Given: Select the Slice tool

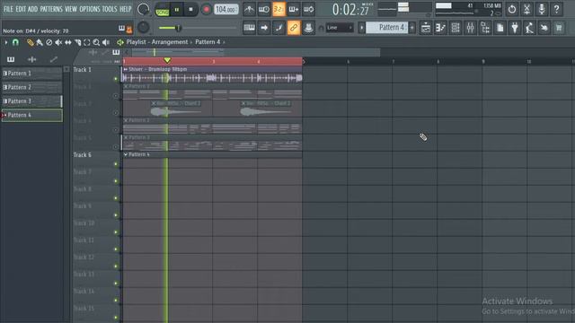Looking at the screenshot, I should pos(77,42).
